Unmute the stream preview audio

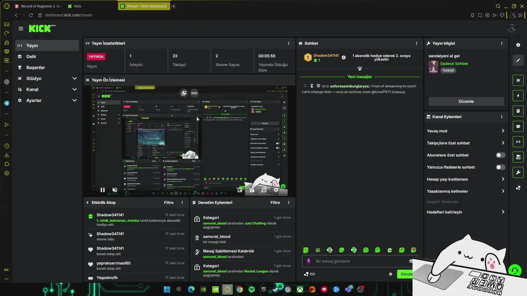[115, 190]
